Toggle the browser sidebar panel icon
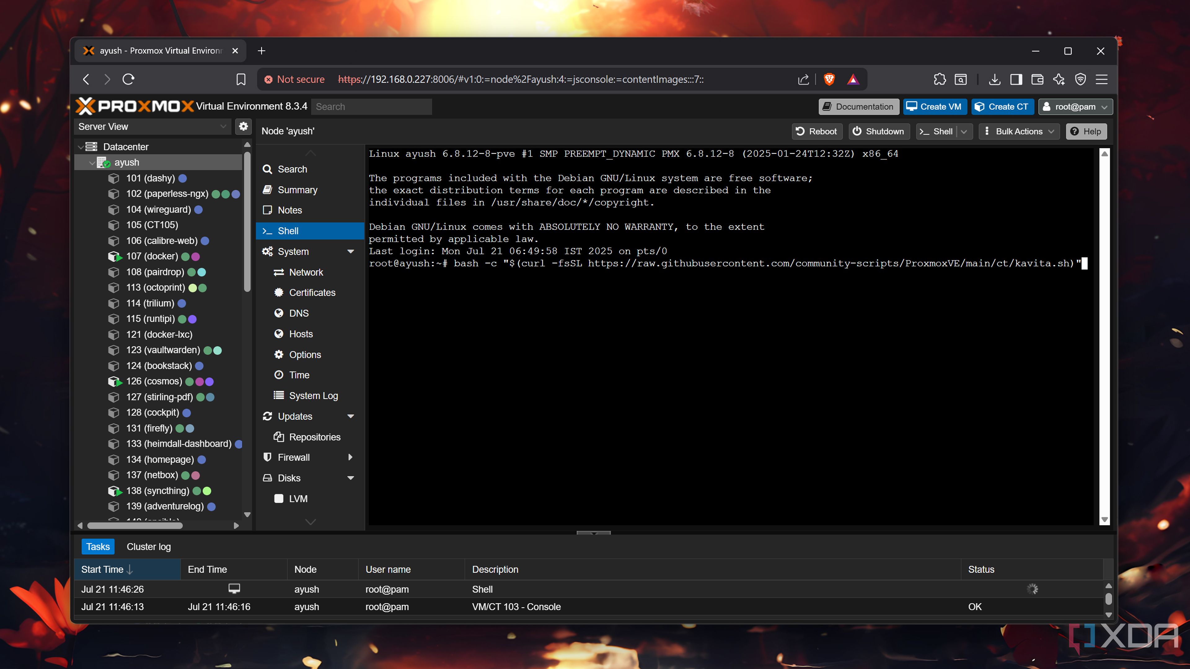This screenshot has width=1190, height=669. click(x=1016, y=79)
